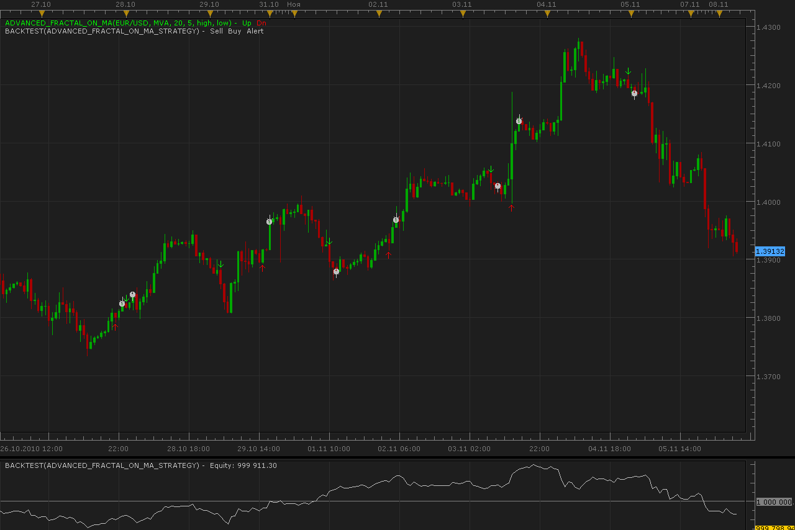
Task: Click the 1.000 000 equity level tag
Action: [773, 501]
